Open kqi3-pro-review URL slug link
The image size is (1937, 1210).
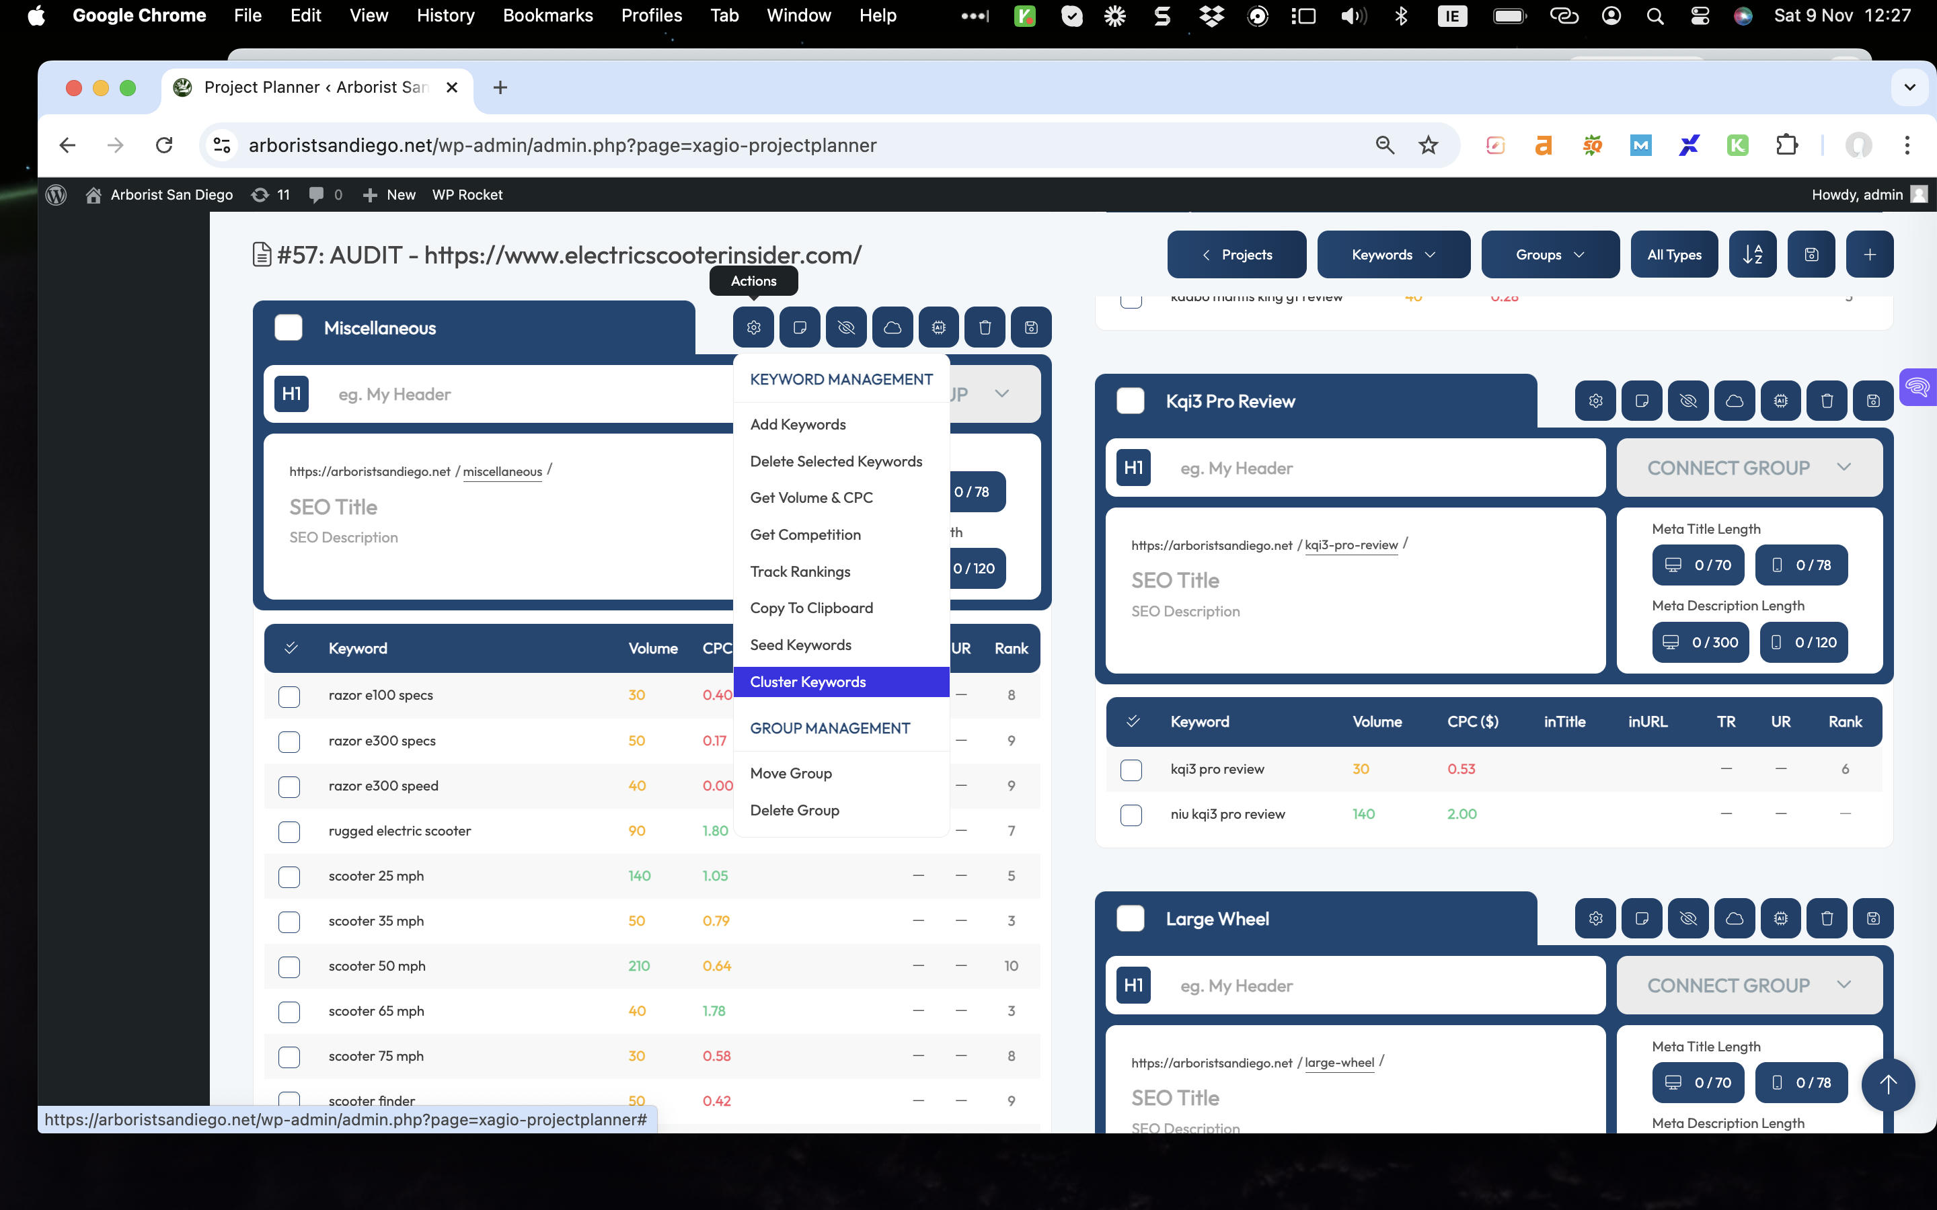point(1351,545)
